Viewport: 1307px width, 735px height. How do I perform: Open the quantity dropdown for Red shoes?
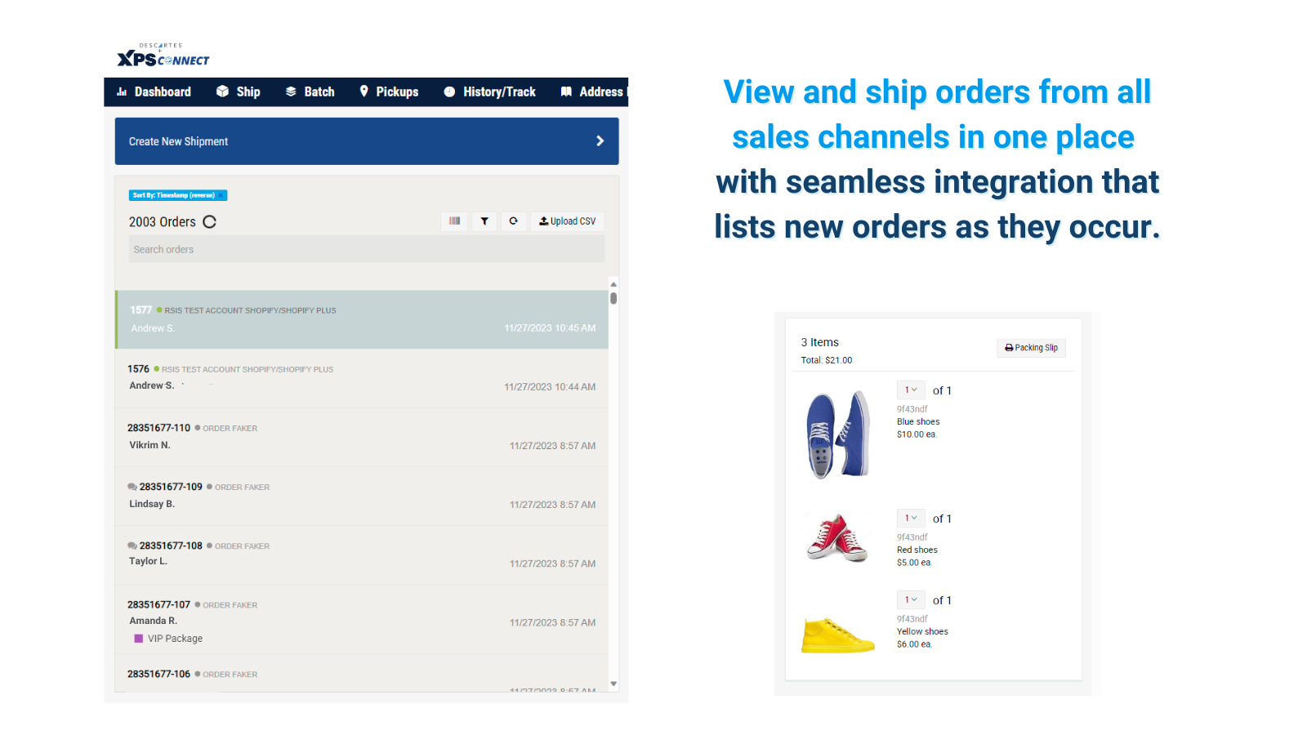910,518
